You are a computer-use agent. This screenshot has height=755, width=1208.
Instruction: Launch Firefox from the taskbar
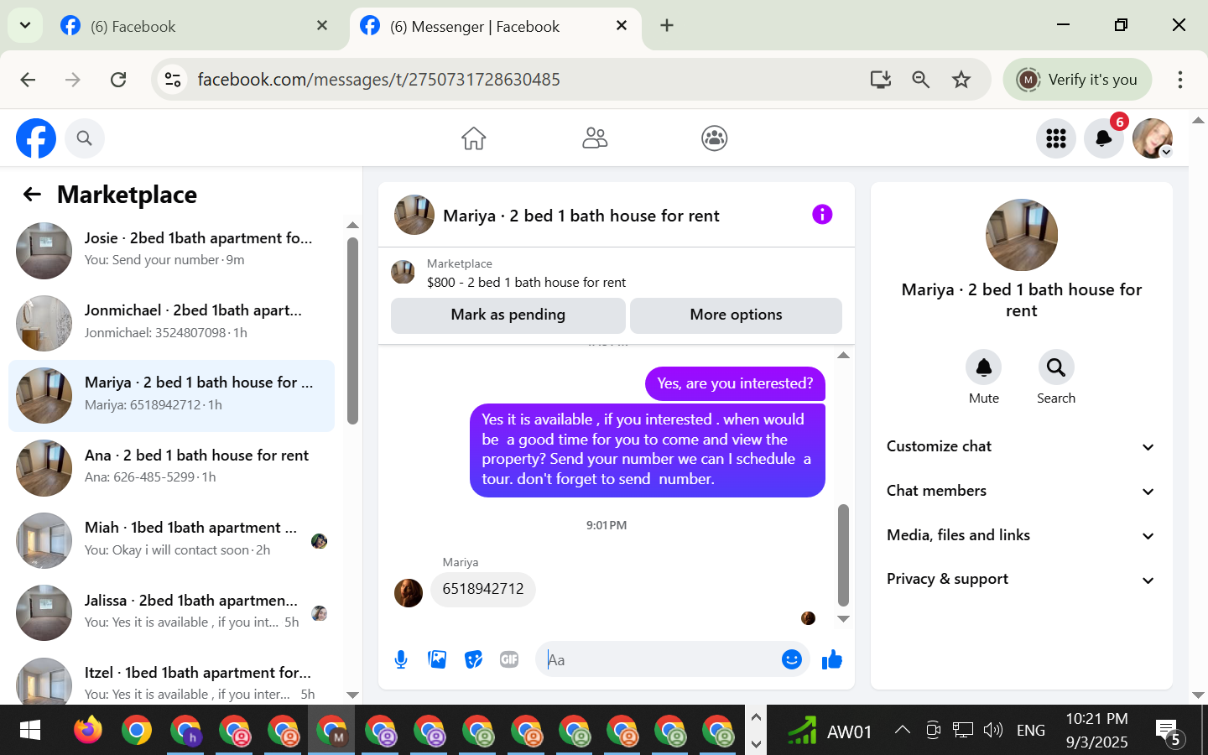click(87, 731)
